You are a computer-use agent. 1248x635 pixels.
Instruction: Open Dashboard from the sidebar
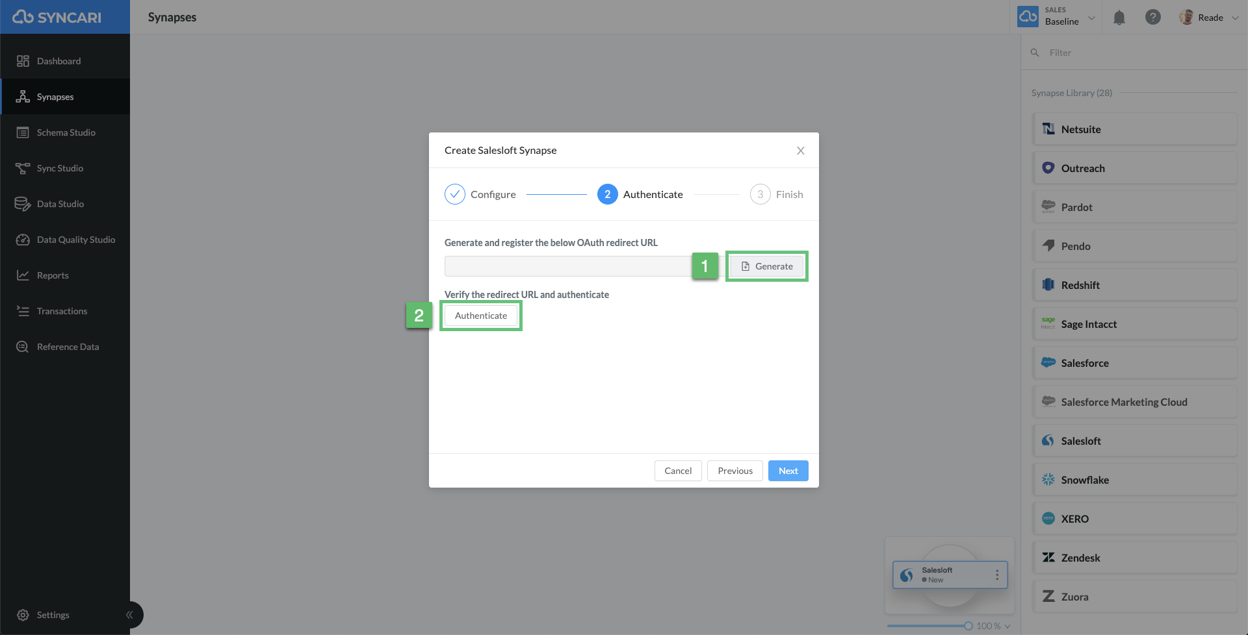coord(65,61)
